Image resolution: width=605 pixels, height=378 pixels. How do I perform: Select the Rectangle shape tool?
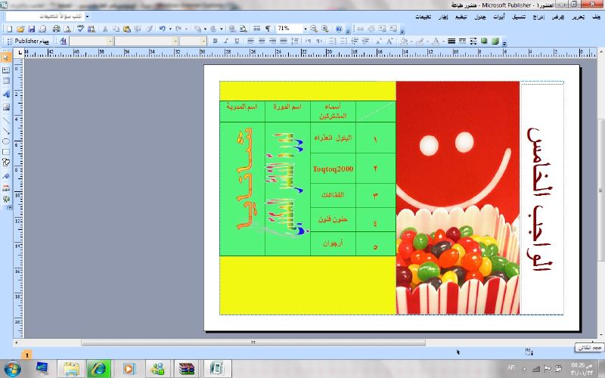(x=6, y=151)
